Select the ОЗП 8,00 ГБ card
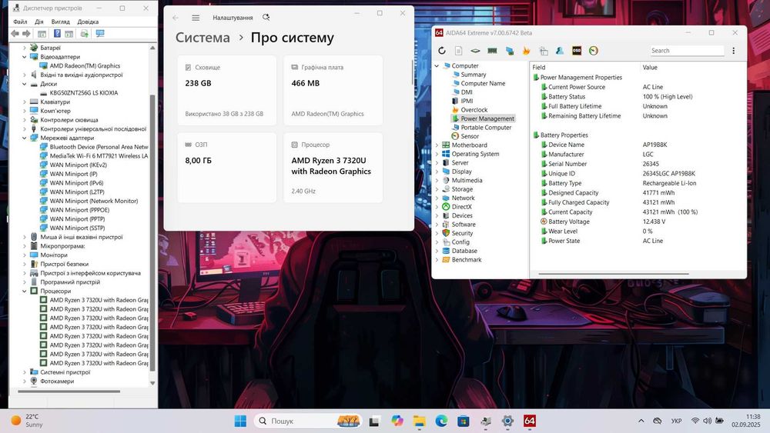This screenshot has width=770, height=433. (227, 167)
